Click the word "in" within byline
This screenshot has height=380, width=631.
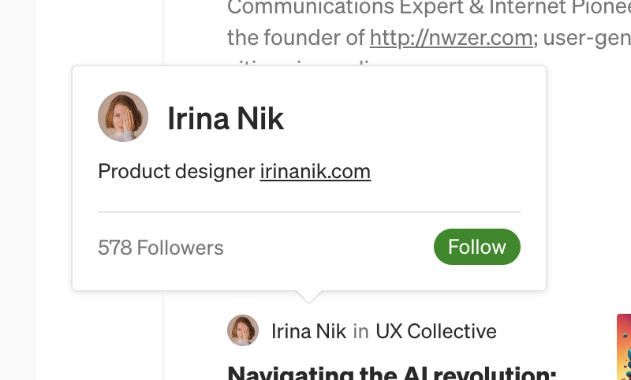point(360,331)
